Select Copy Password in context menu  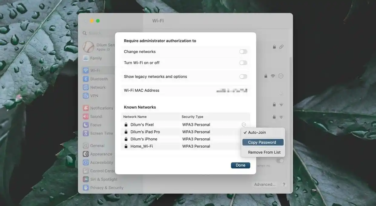point(263,142)
